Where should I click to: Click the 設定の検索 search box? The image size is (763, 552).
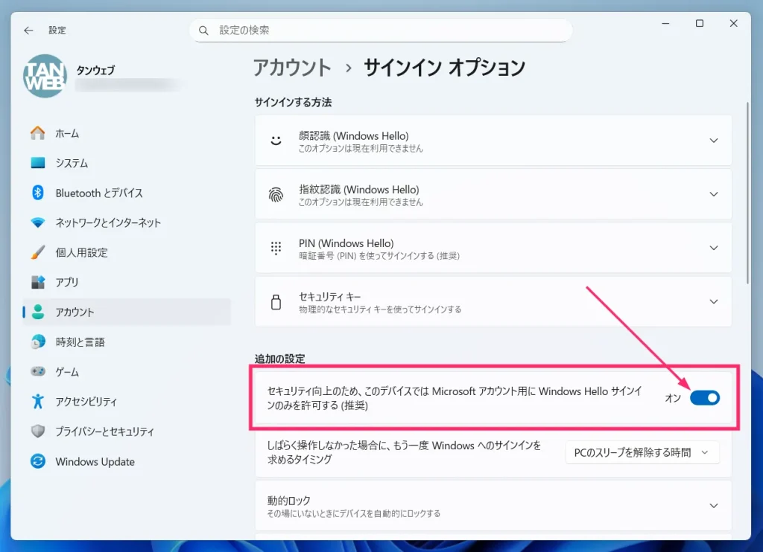(x=381, y=30)
